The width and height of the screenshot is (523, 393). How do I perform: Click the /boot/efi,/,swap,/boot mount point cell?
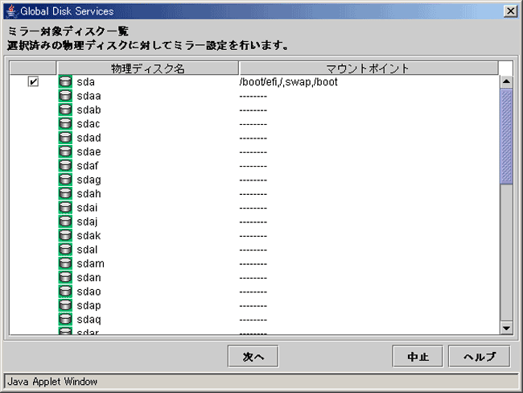(x=289, y=82)
